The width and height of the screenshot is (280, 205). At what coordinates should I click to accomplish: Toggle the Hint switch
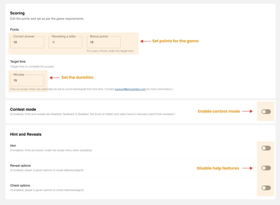pyautogui.click(x=266, y=148)
